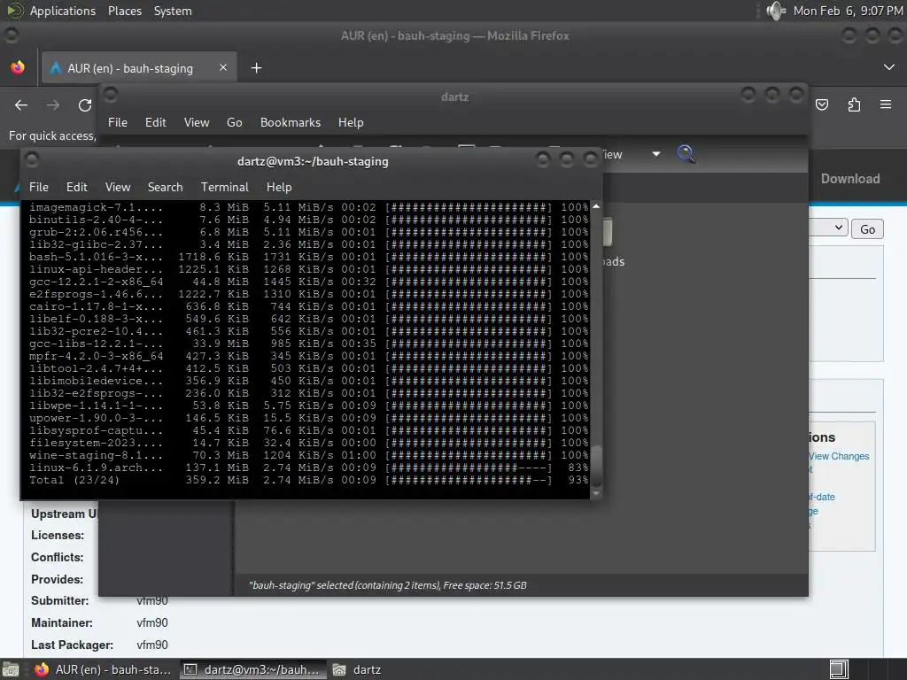Open the System menu
Viewport: 907px width, 680px height.
[173, 11]
